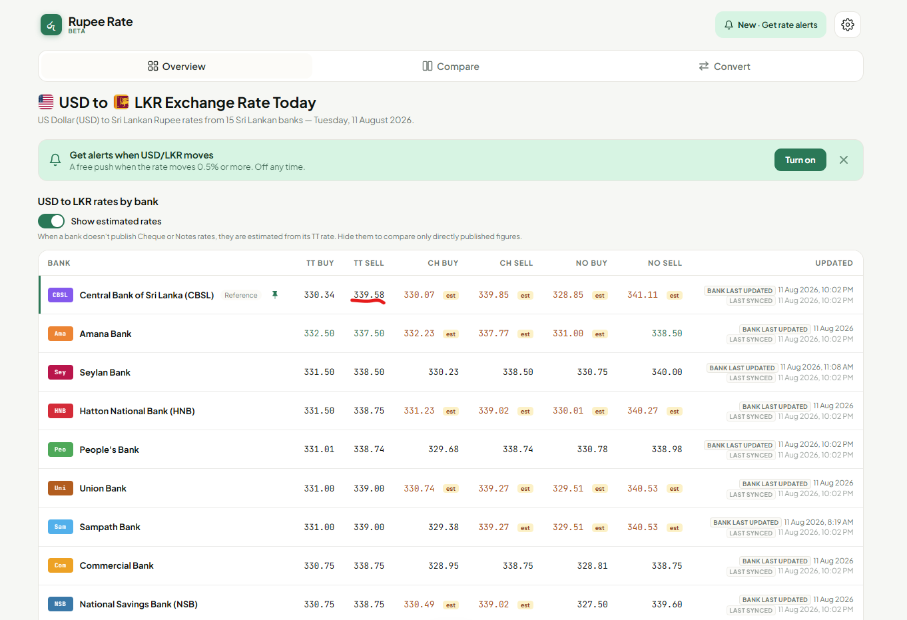Open the Convert tab

pyautogui.click(x=725, y=67)
